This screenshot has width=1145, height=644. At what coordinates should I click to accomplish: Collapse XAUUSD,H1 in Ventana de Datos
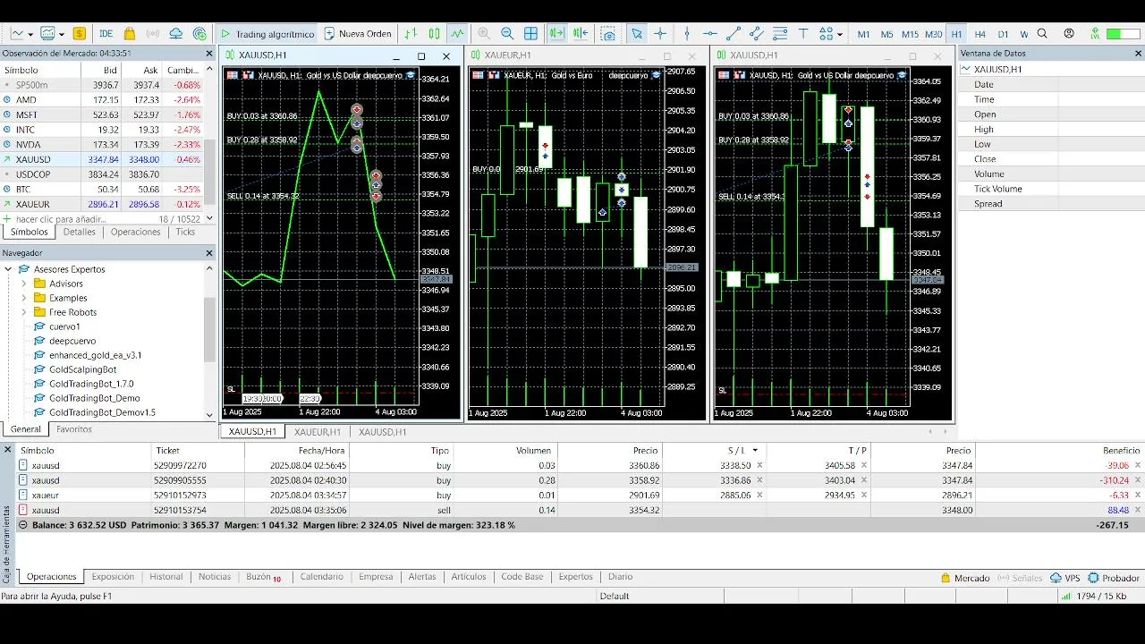pos(965,69)
